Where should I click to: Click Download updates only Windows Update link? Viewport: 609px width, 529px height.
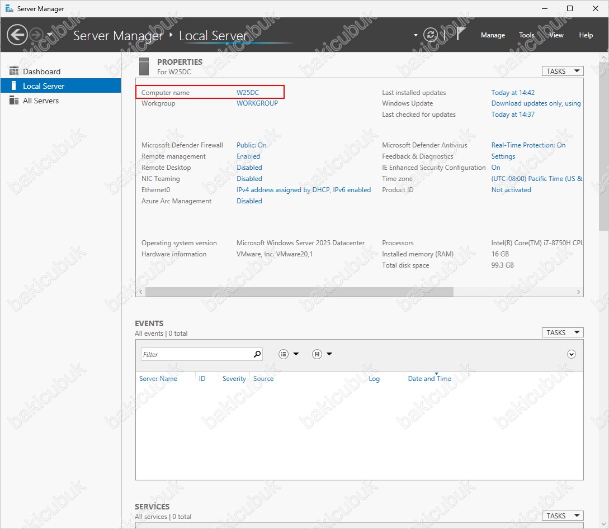pyautogui.click(x=537, y=103)
